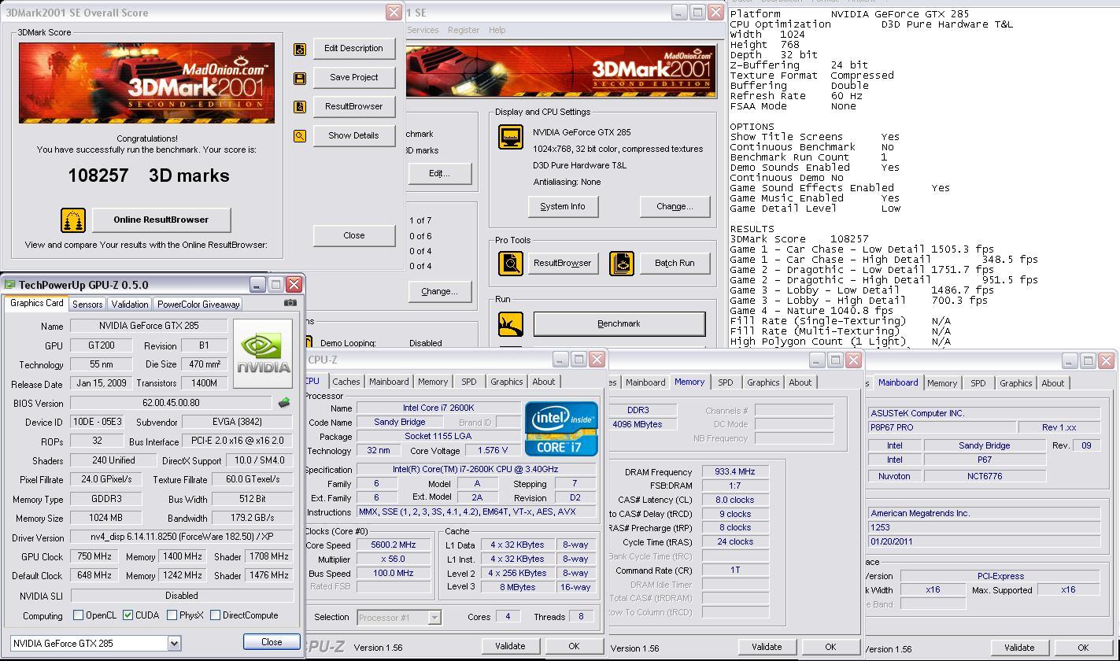Click Validate in the CPU-Z Mainboard window
The height and width of the screenshot is (661, 1120).
point(1019,648)
